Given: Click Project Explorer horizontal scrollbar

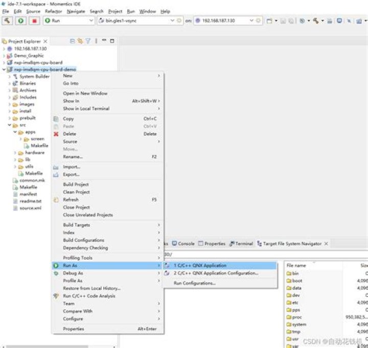Looking at the screenshot, I should point(47,346).
